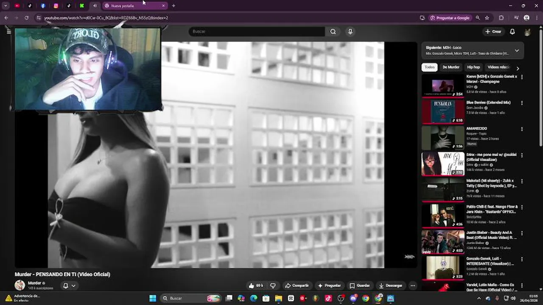Click the Crear button

[x=493, y=31]
